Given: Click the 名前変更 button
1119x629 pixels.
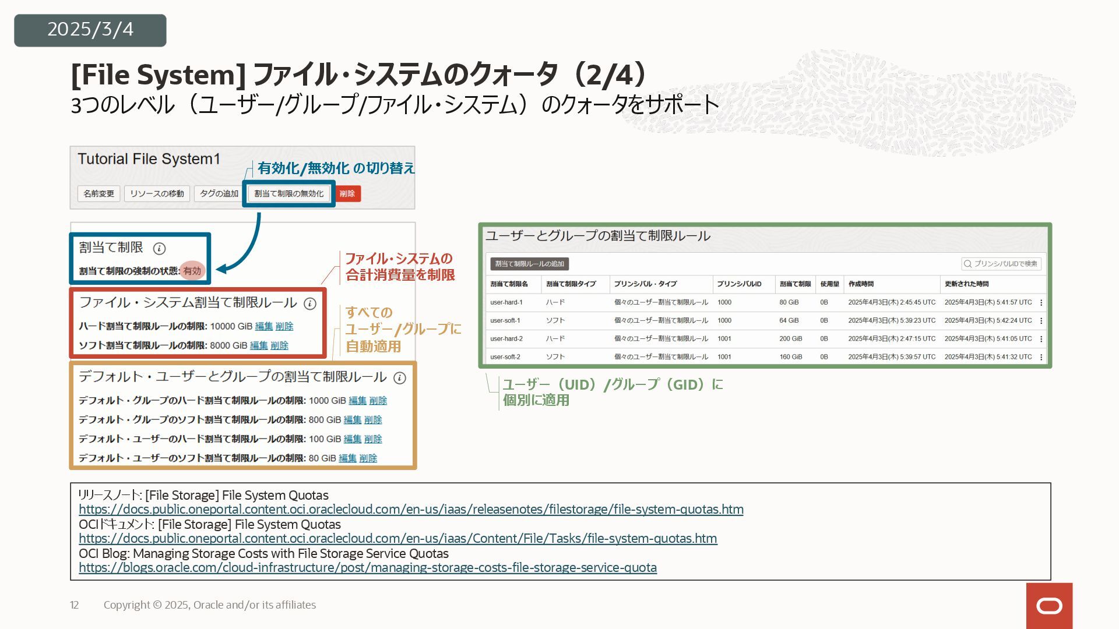Looking at the screenshot, I should (x=98, y=193).
